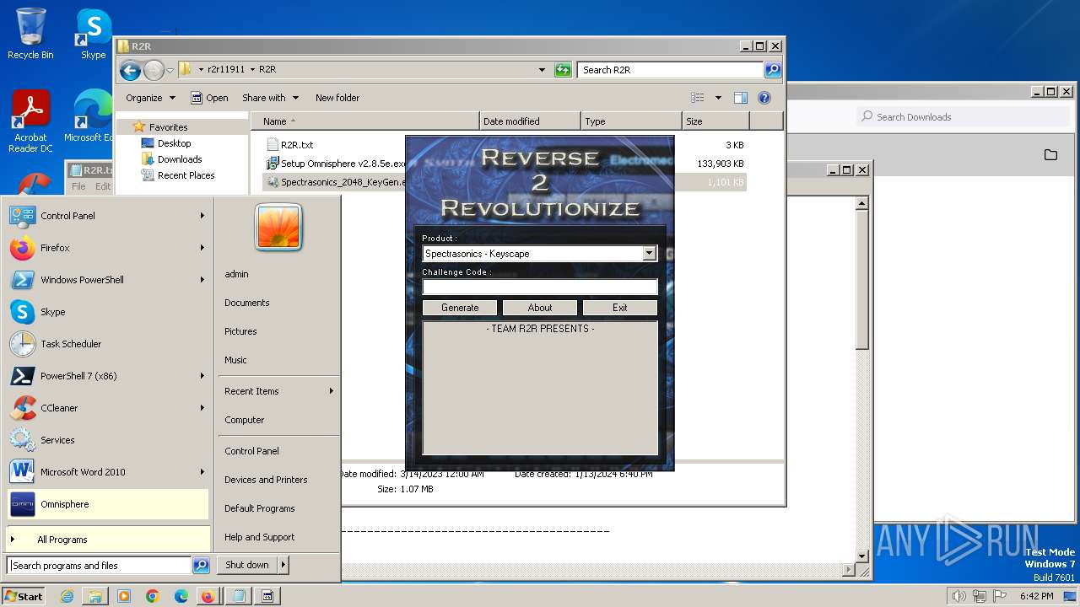Viewport: 1080px width, 607px height.
Task: Click user account picture in start menu
Action: pos(278,227)
